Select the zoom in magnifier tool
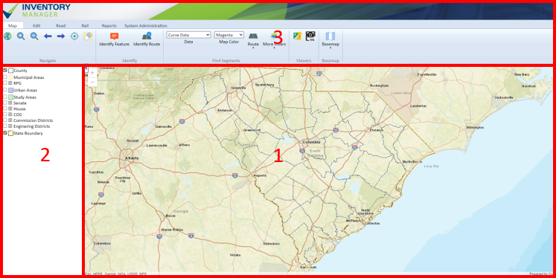The width and height of the screenshot is (556, 278). tap(21, 36)
